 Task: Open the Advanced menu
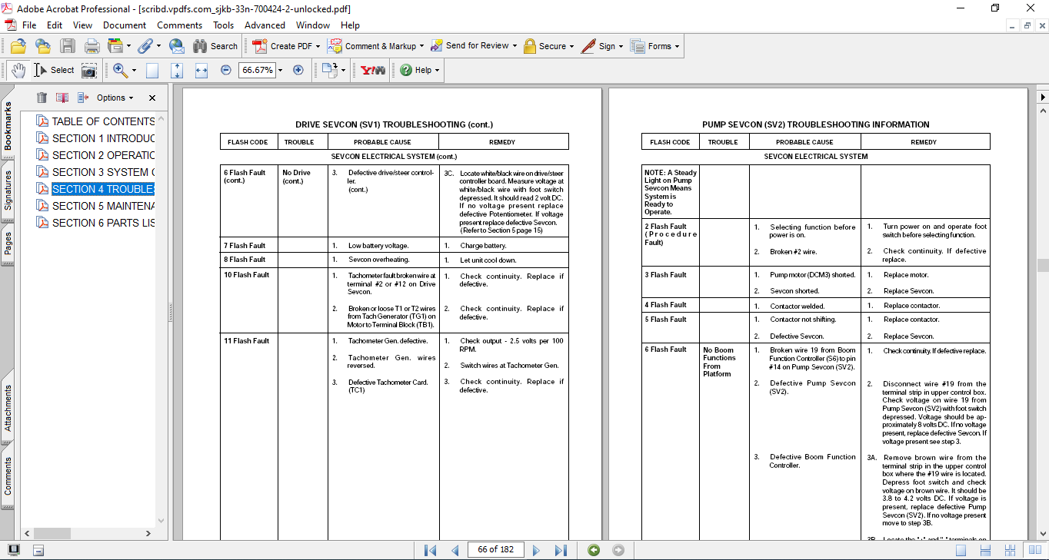(x=265, y=25)
